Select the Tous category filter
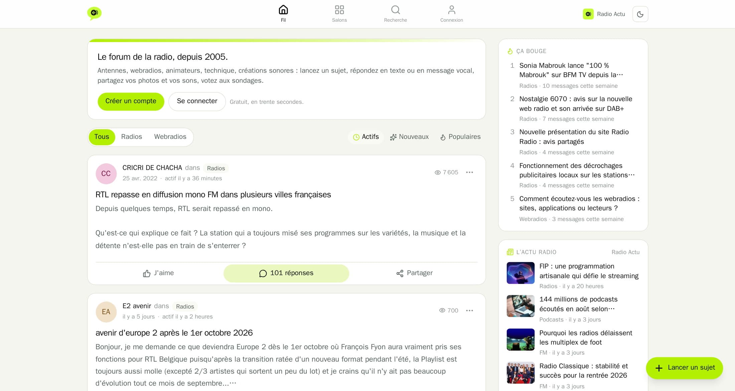Screen dimensions: 735x391 pyautogui.click(x=102, y=137)
